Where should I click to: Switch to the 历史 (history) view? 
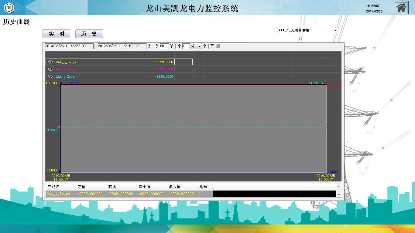[x=89, y=34]
